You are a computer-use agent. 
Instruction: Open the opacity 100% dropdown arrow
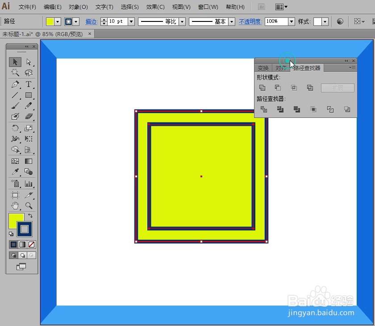(291, 22)
